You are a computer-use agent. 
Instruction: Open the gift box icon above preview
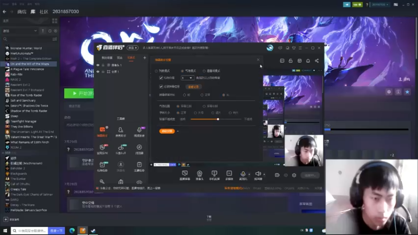coord(299,61)
